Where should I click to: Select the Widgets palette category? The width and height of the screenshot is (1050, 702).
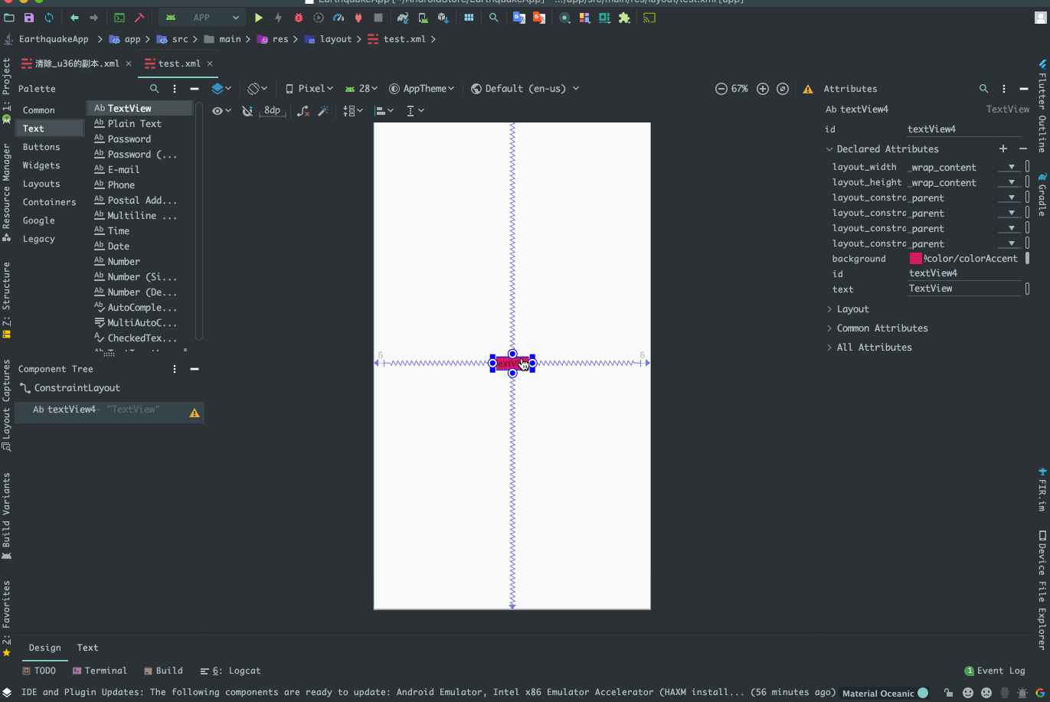point(41,165)
